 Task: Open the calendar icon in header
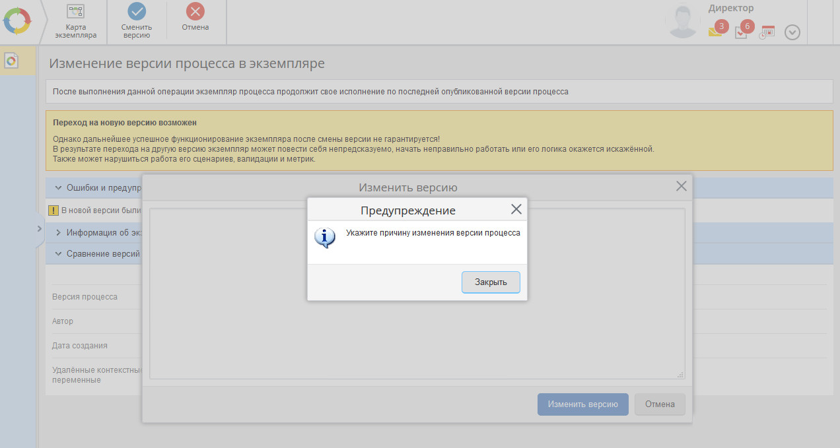(767, 32)
